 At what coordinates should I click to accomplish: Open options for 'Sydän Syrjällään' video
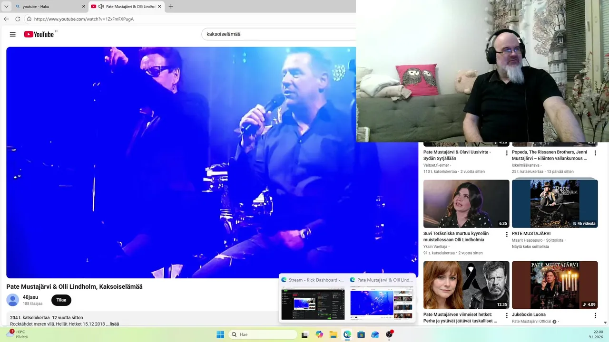click(x=507, y=153)
